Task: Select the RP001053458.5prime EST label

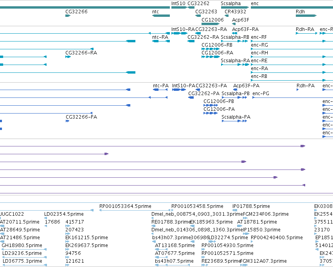Action: tap(197, 206)
